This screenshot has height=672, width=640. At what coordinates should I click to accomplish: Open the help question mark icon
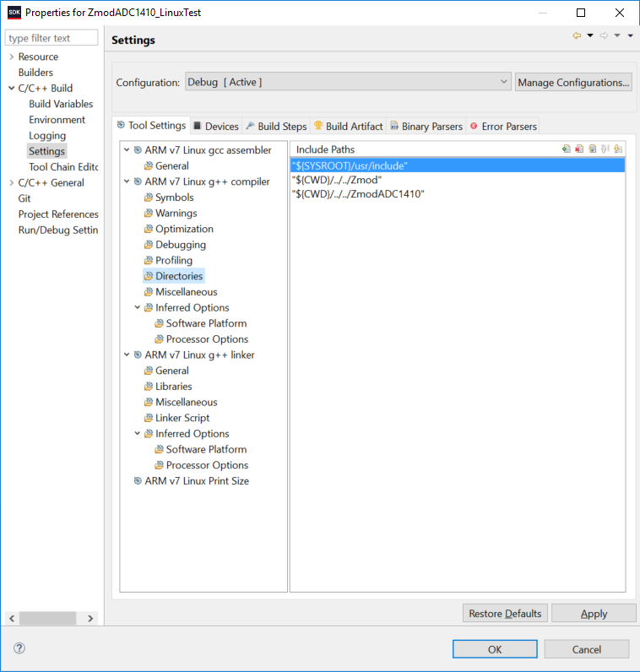[19, 648]
